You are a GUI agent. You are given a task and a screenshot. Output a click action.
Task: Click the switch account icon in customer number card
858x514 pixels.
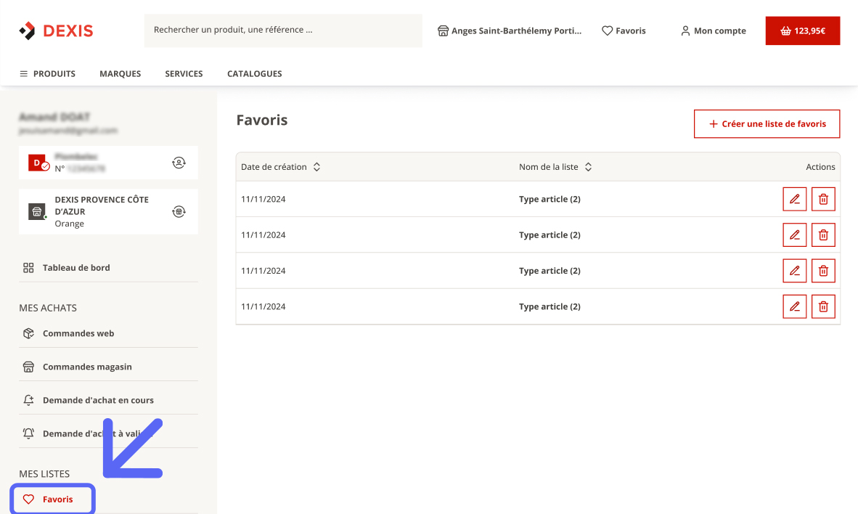(179, 163)
